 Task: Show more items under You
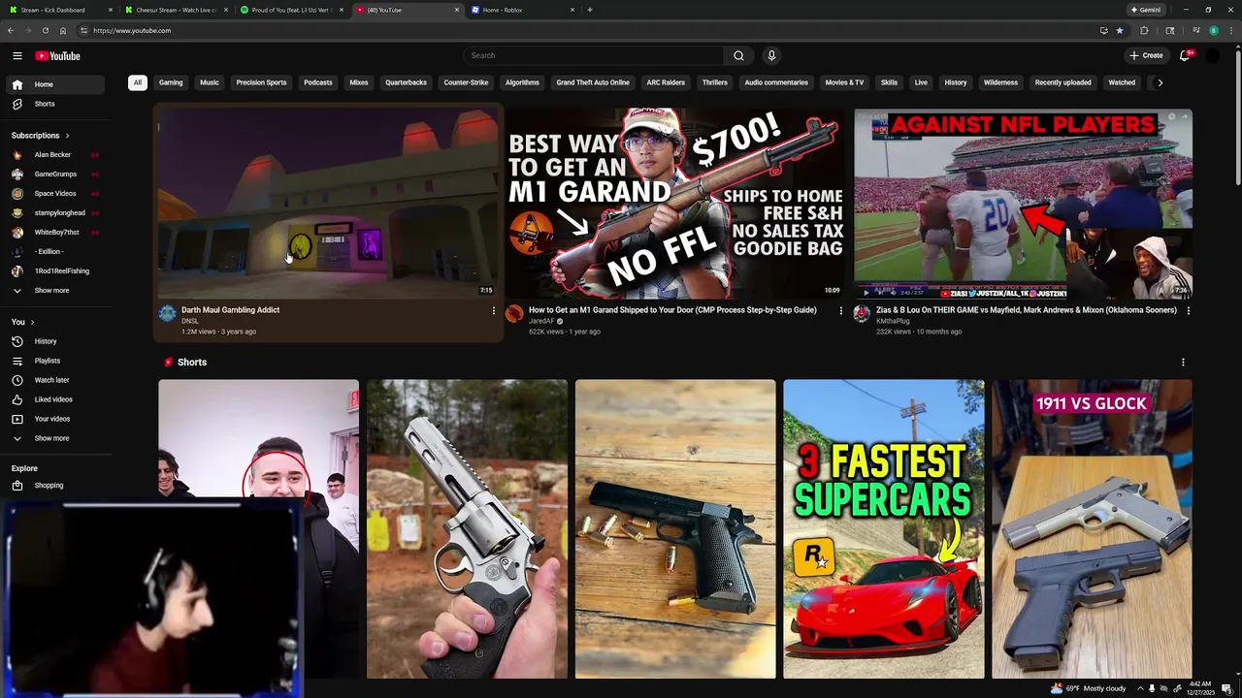point(55,438)
